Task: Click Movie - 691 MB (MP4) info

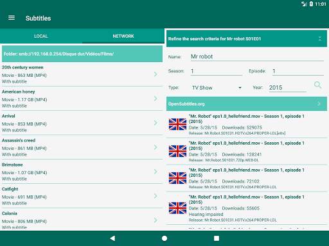Action: (x=24, y=197)
